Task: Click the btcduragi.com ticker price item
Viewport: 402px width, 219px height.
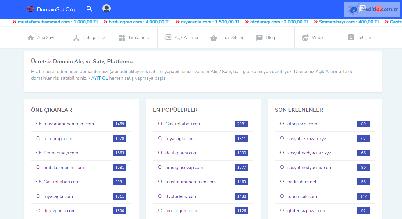Action: (279, 22)
